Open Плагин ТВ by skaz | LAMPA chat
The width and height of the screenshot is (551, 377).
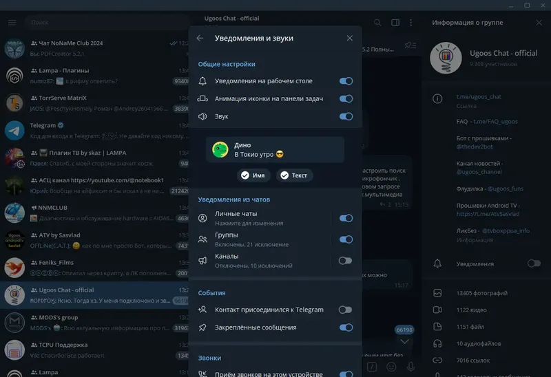pos(95,158)
